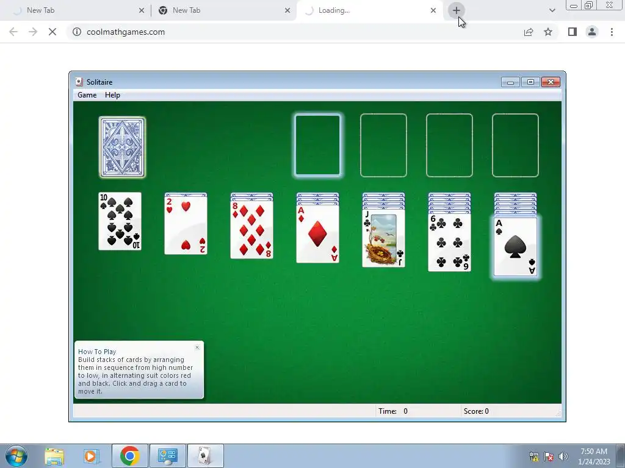Open the Action Center flag icon

[x=549, y=456]
